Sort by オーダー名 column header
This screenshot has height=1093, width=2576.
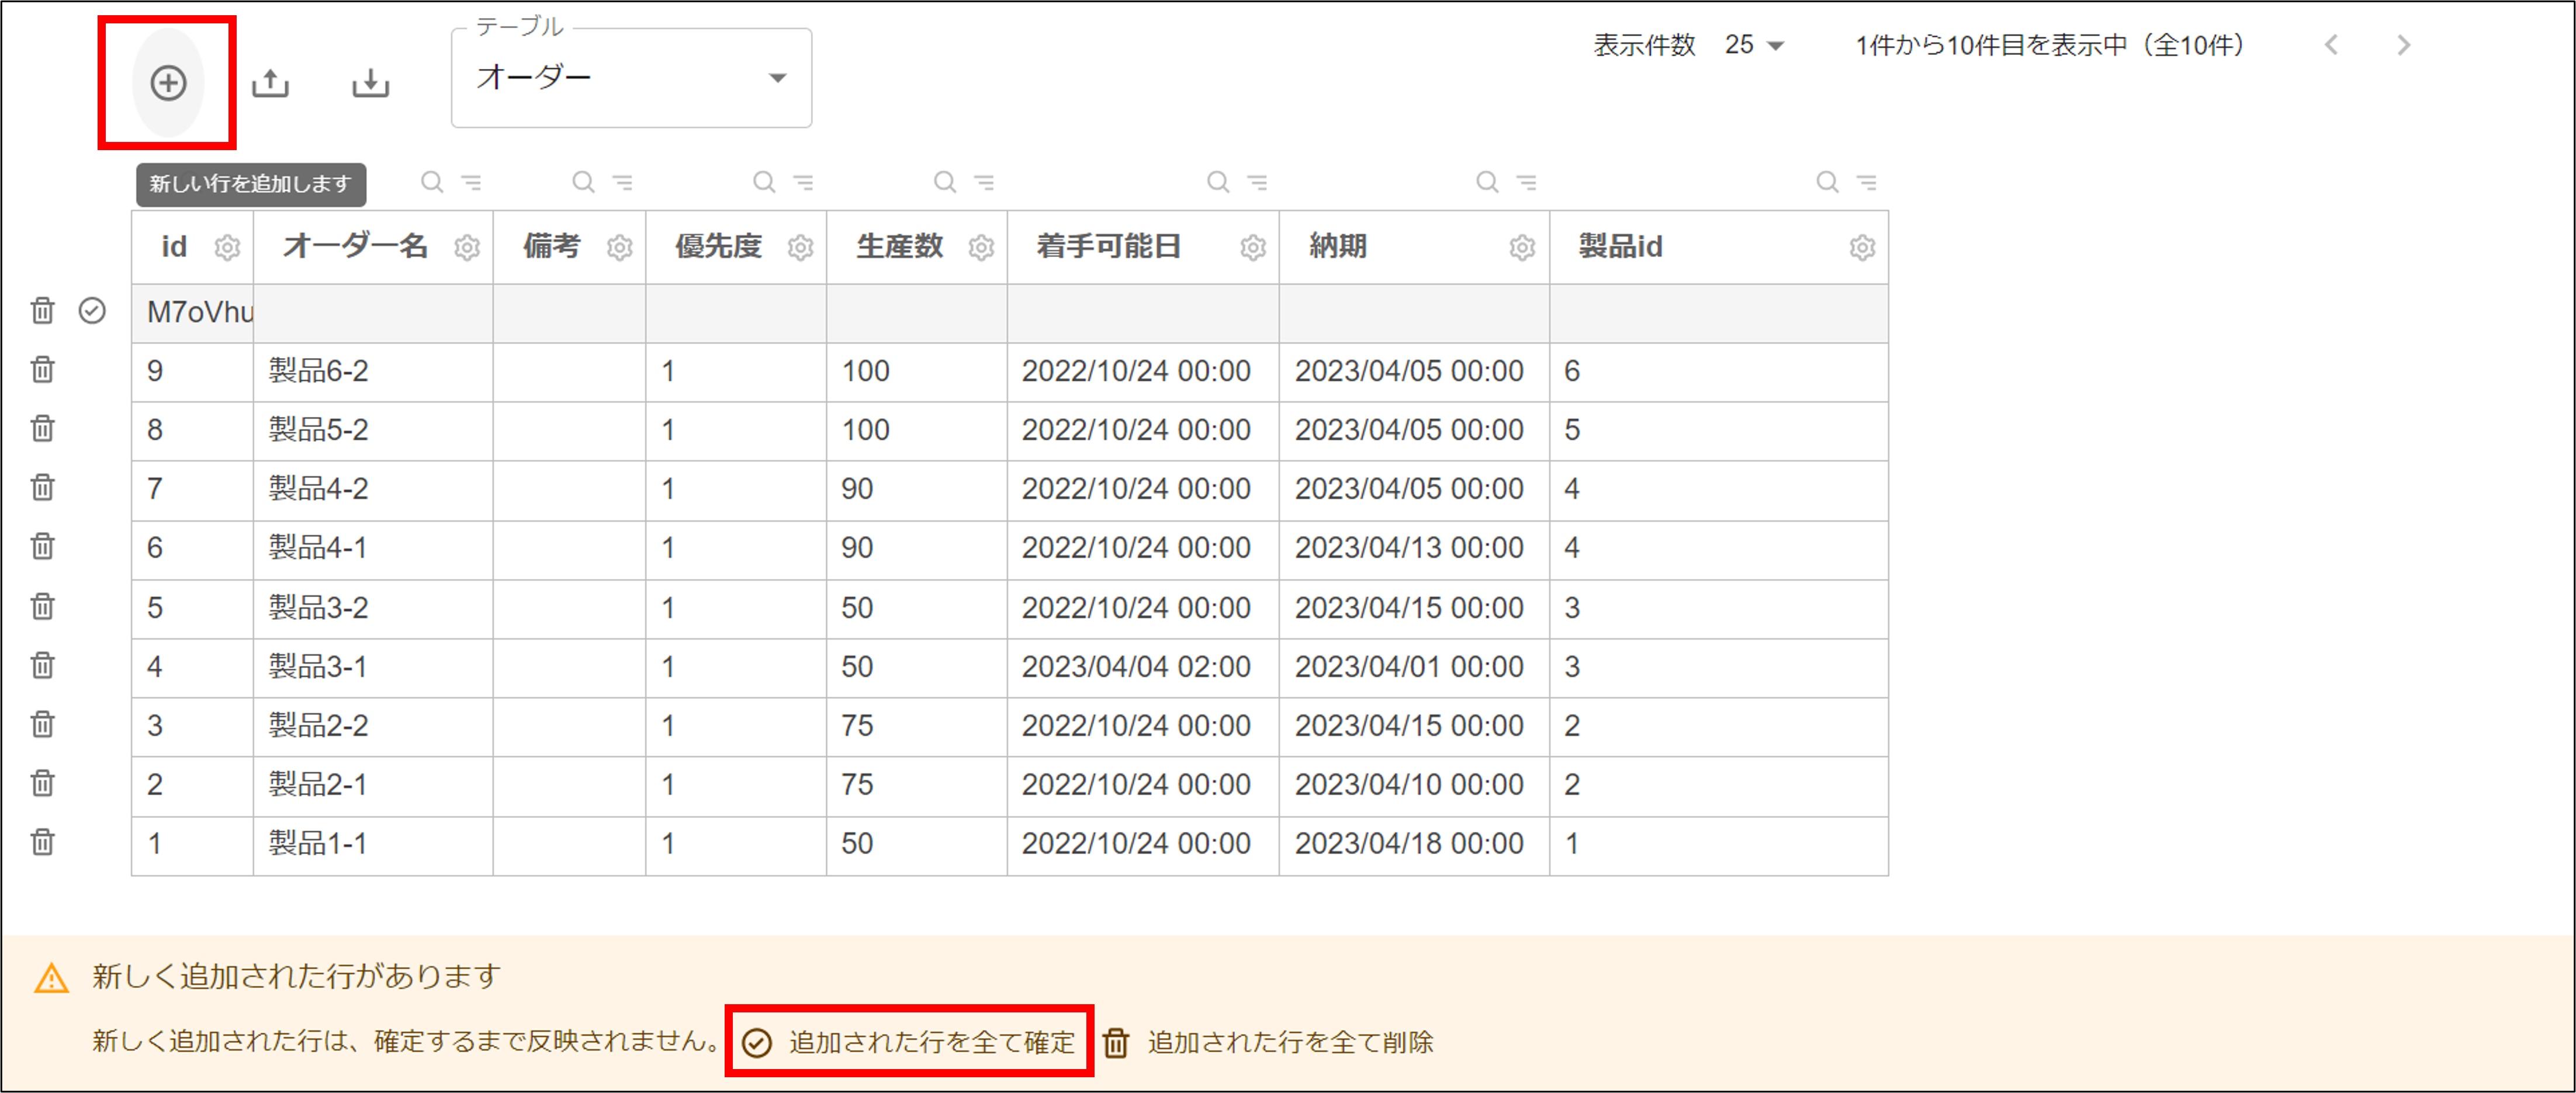pyautogui.click(x=355, y=246)
